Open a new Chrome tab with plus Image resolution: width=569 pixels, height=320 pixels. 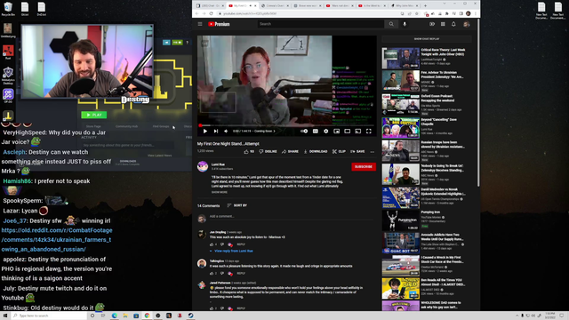[x=425, y=5]
